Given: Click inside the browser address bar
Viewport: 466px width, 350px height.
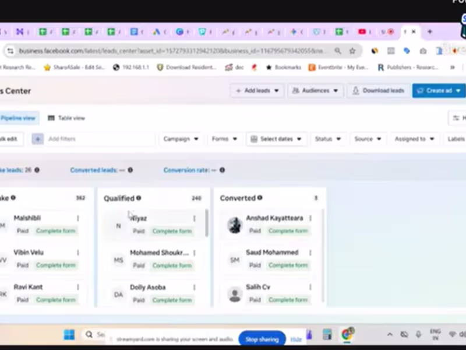Looking at the screenshot, I should 175,51.
